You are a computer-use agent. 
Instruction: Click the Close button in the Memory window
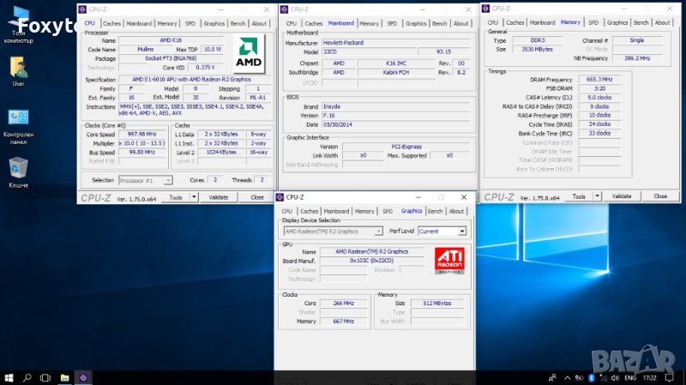(659, 196)
